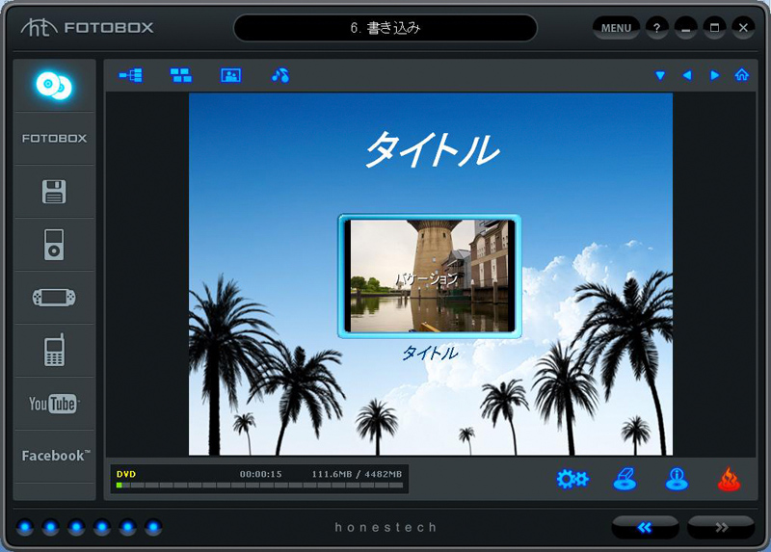The height and width of the screenshot is (552, 771).
Task: Open the MENU button
Action: [x=616, y=28]
